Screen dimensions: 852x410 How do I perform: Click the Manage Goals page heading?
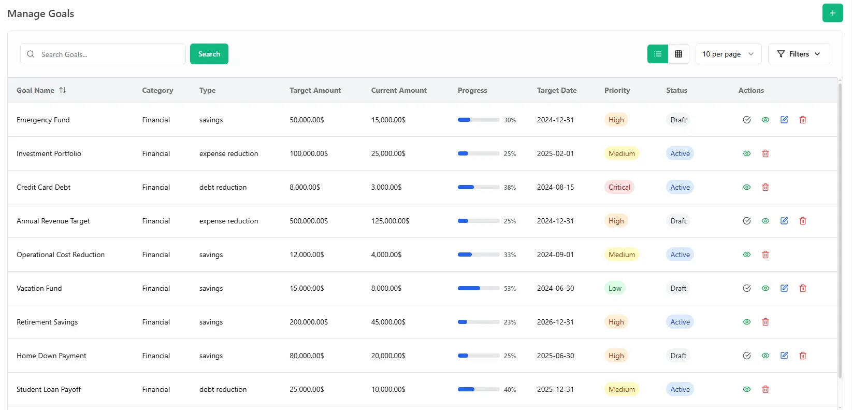tap(41, 13)
